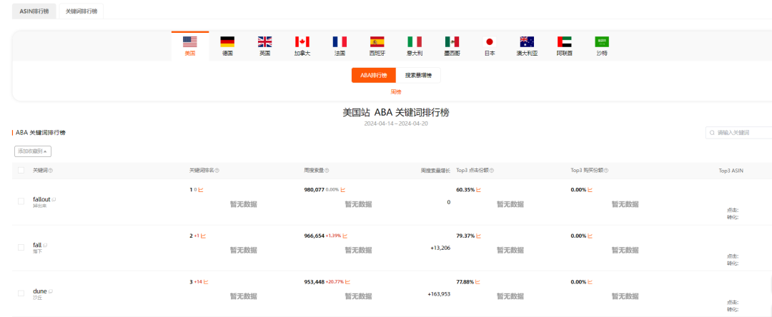Pick the Japan flag marketplace
This screenshot has width=772, height=317.
click(x=490, y=42)
